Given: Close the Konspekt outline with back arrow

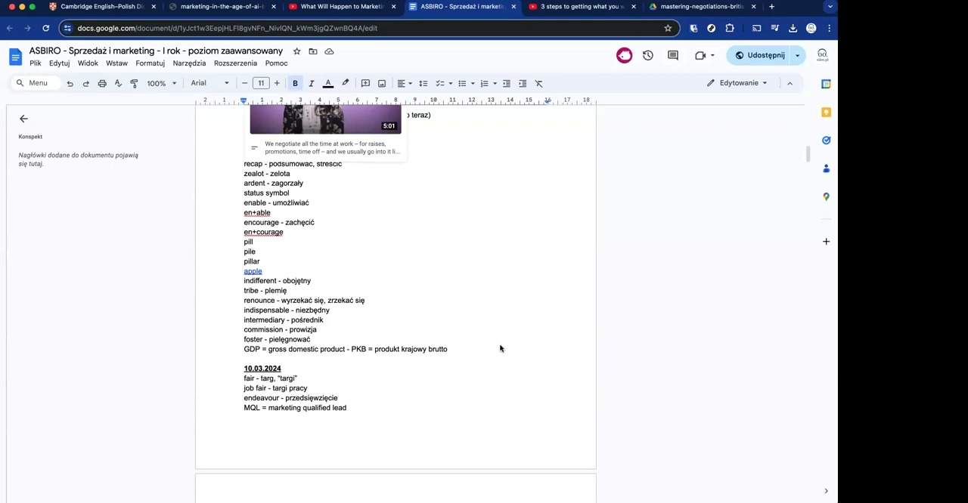Looking at the screenshot, I should [23, 119].
